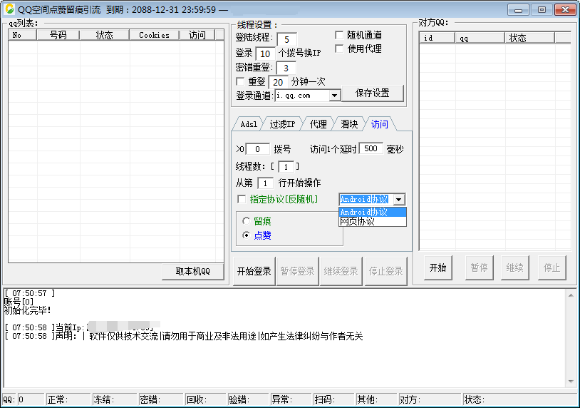The height and width of the screenshot is (408, 580).
Task: Click the 号码 column header
Action: (x=58, y=35)
